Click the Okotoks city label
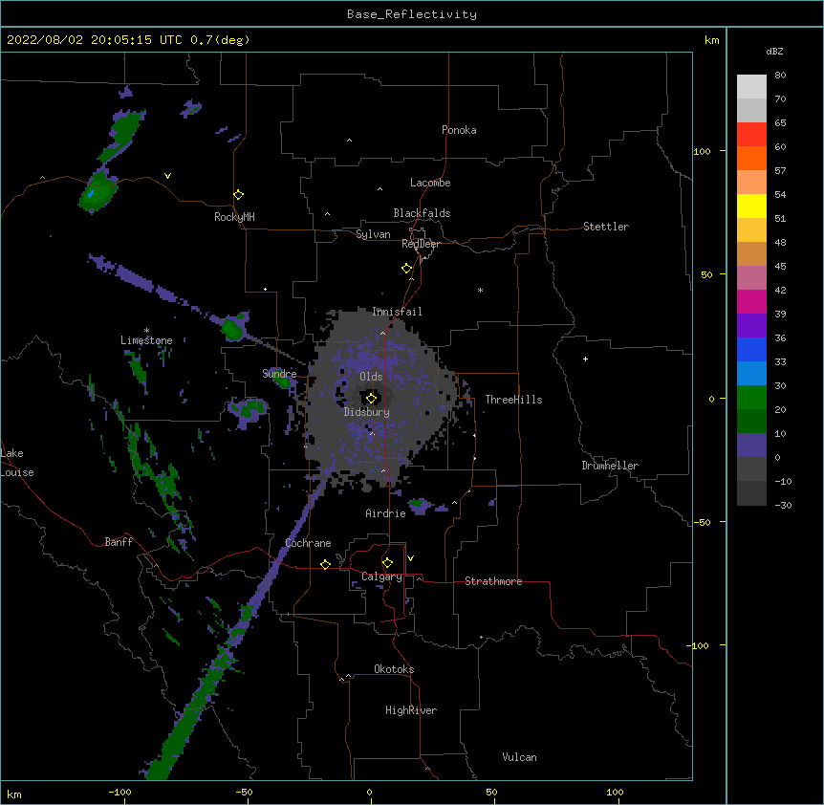824x805 pixels. coord(394,669)
